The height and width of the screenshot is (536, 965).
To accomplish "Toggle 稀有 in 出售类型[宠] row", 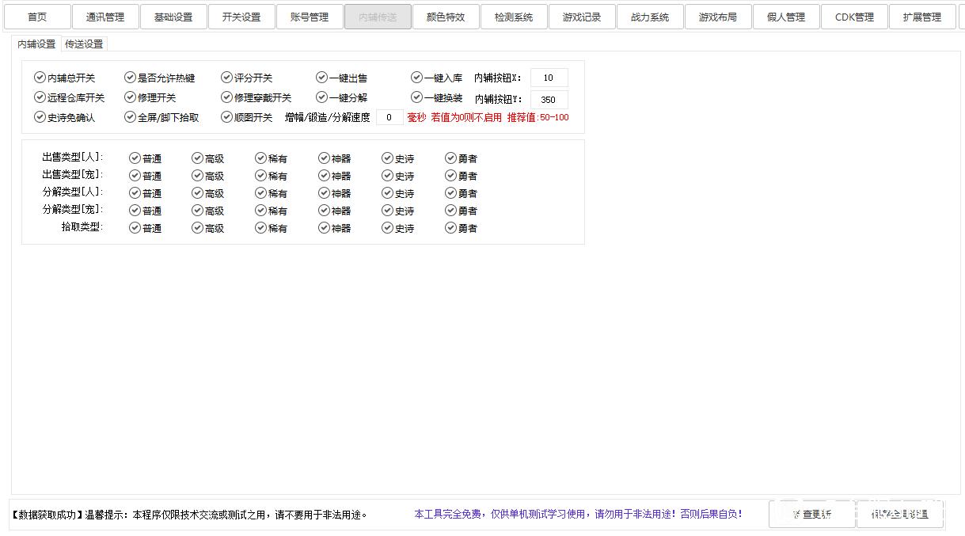I will pos(272,176).
